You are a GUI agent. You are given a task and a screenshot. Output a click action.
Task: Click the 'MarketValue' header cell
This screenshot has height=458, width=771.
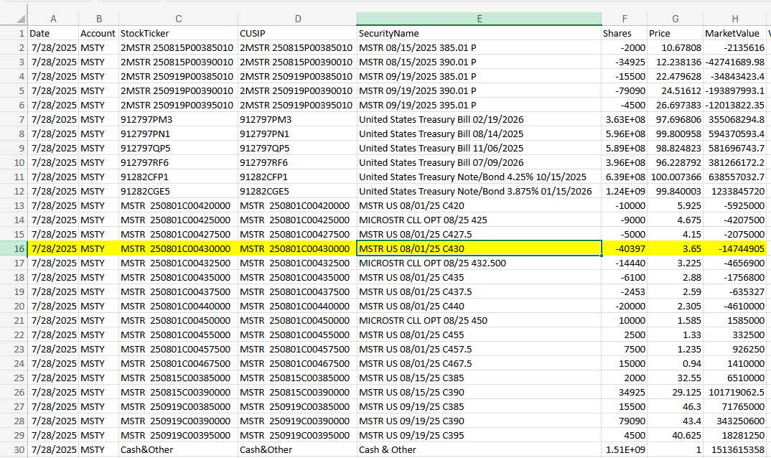point(734,33)
